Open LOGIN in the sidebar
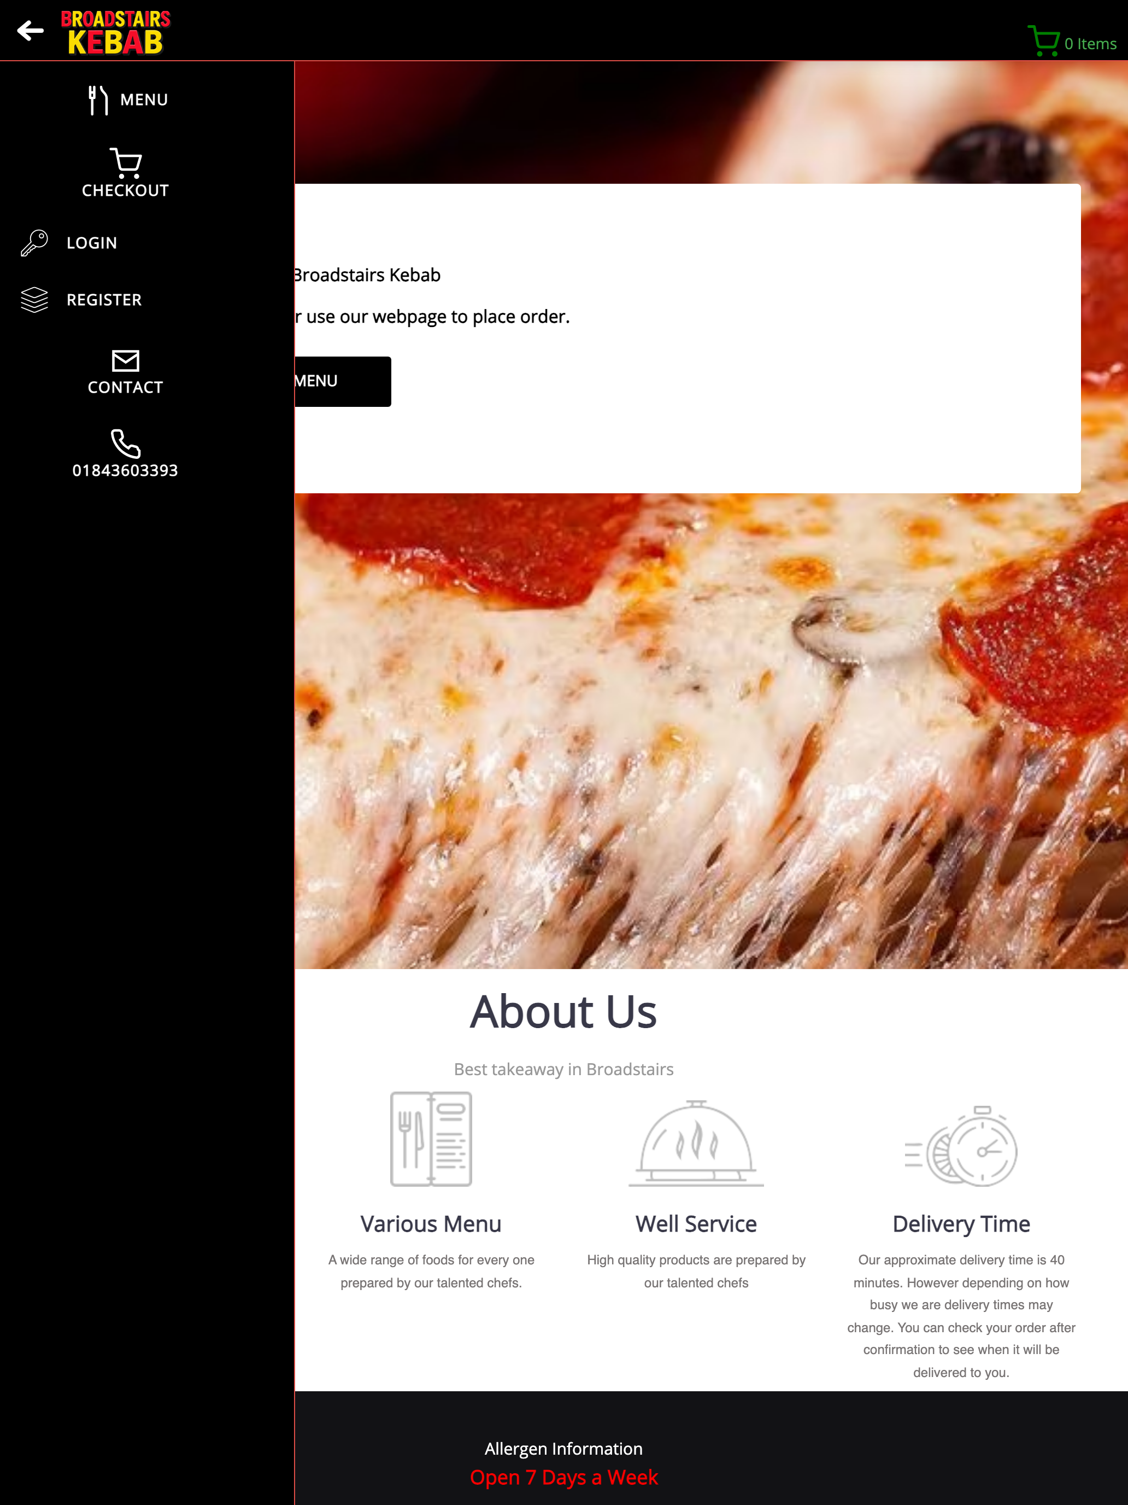 [x=92, y=243]
